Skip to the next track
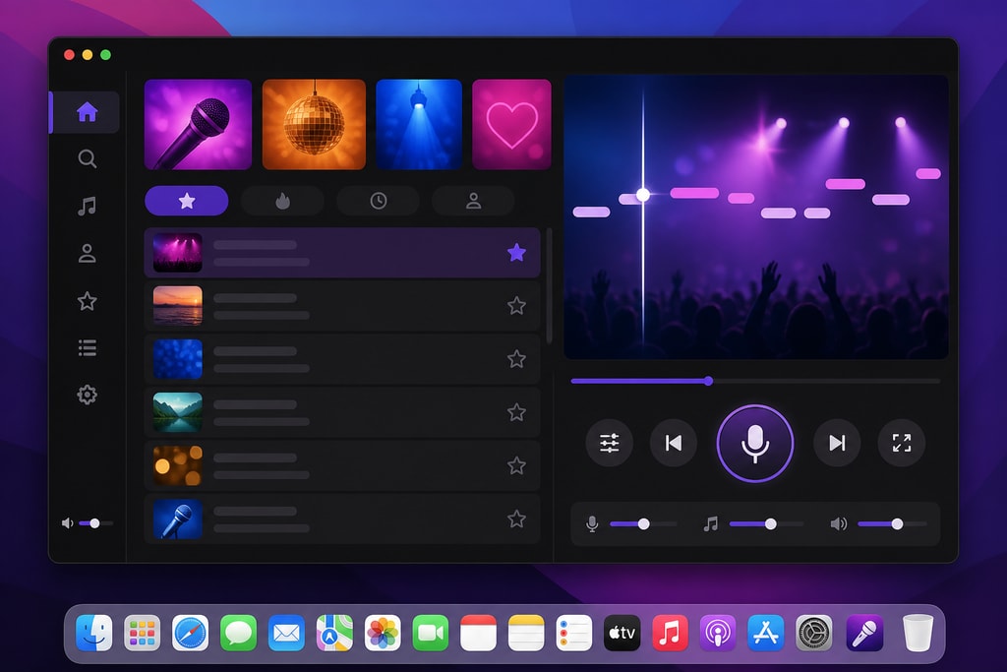 837,443
